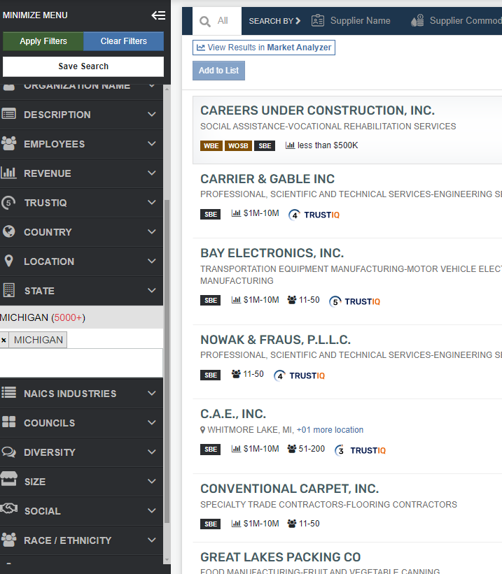Open C.A.E., INC. listing
The height and width of the screenshot is (574, 502).
(233, 414)
